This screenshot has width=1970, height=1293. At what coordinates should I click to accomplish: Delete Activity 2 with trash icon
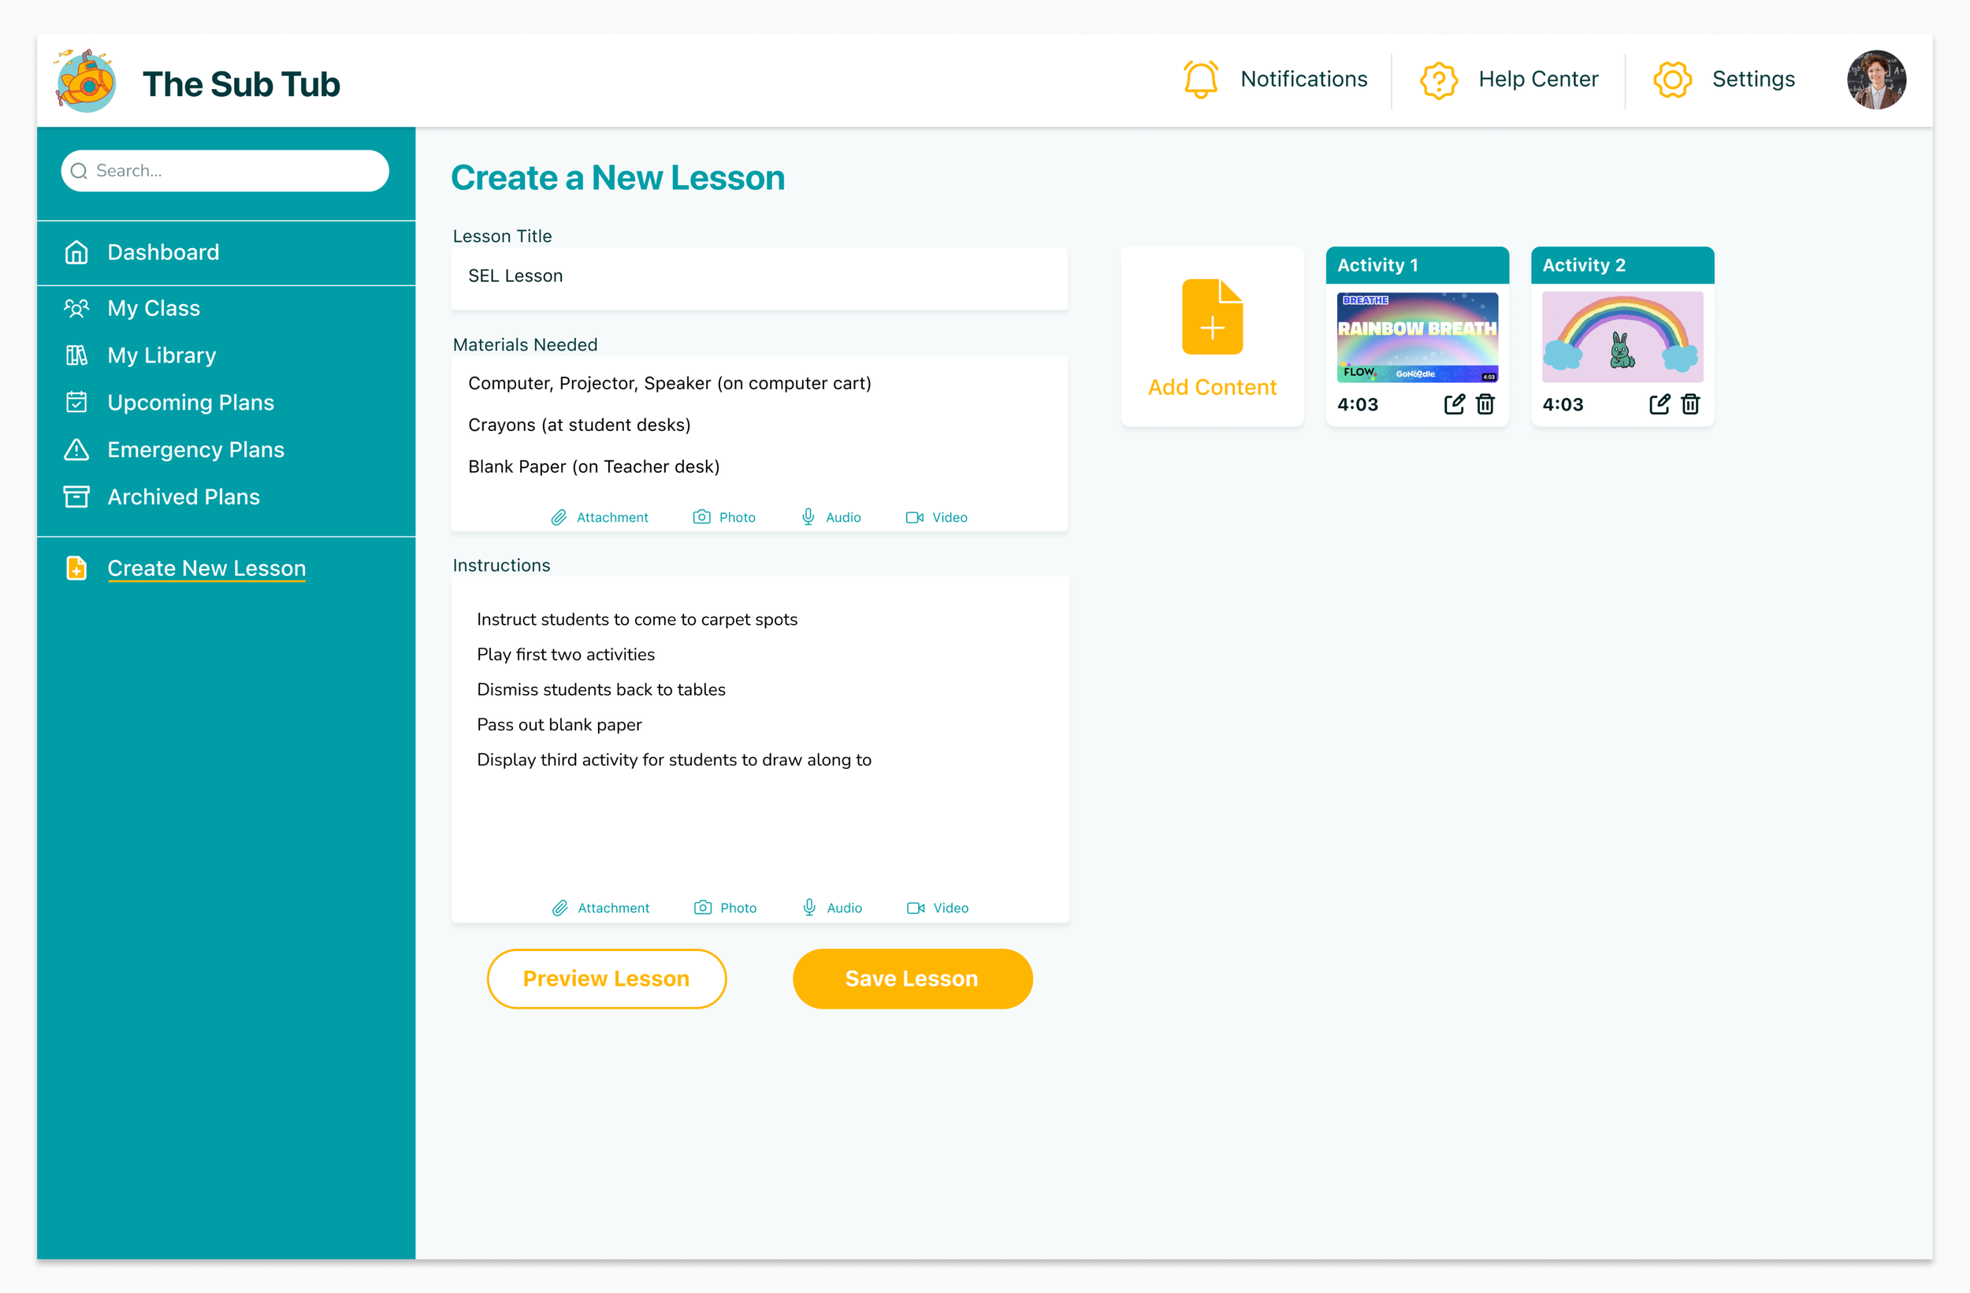click(x=1690, y=404)
